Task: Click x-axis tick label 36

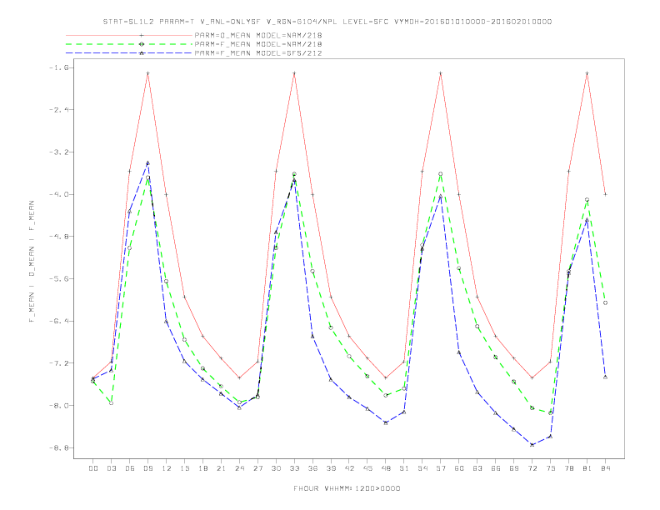Action: click(x=312, y=468)
